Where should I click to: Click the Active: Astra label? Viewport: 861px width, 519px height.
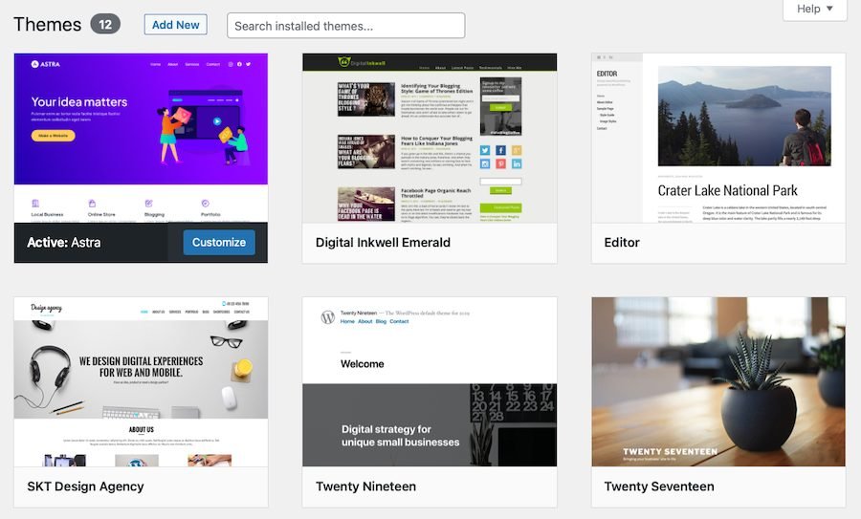pos(64,243)
